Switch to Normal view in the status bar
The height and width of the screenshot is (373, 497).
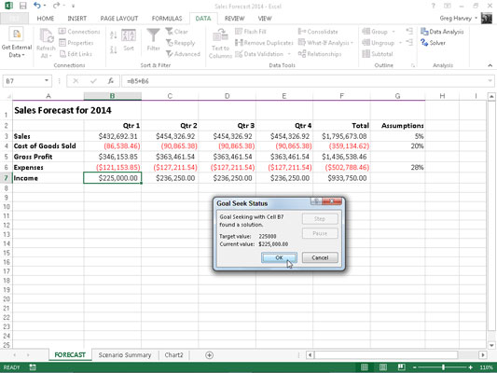pyautogui.click(x=365, y=367)
